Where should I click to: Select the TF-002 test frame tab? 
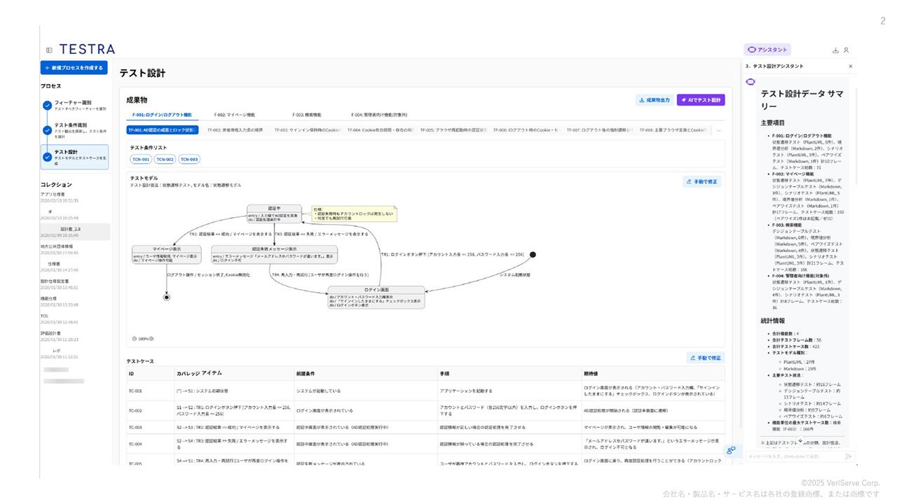235,130
